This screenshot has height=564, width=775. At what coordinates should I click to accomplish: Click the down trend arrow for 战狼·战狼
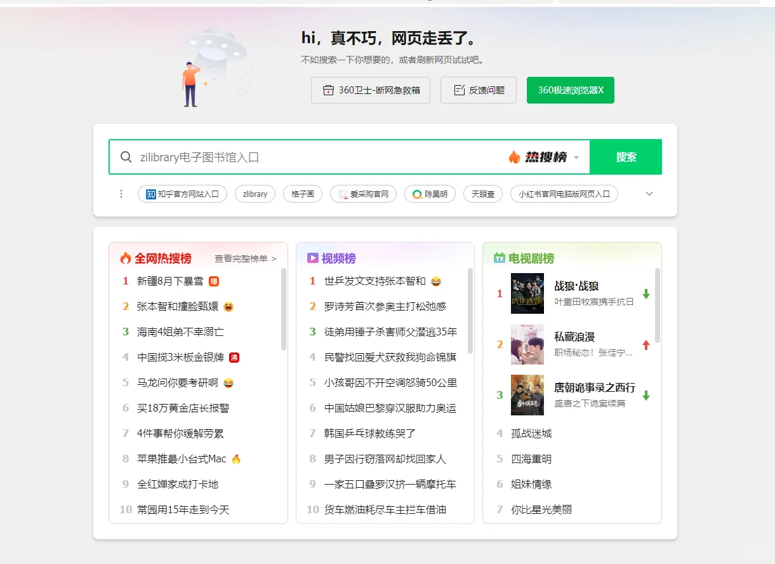click(646, 294)
